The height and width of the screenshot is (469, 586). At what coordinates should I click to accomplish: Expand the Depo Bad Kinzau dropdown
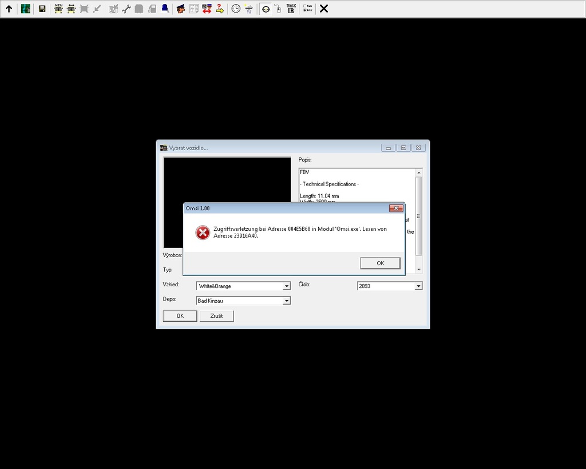coord(286,300)
